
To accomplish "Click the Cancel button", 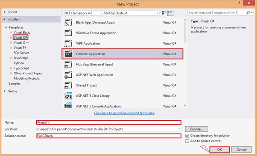I will pyautogui.click(x=242, y=150).
